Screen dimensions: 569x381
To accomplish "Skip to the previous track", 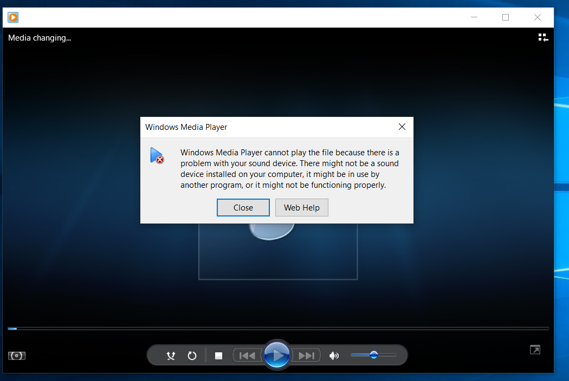I will pyautogui.click(x=247, y=355).
